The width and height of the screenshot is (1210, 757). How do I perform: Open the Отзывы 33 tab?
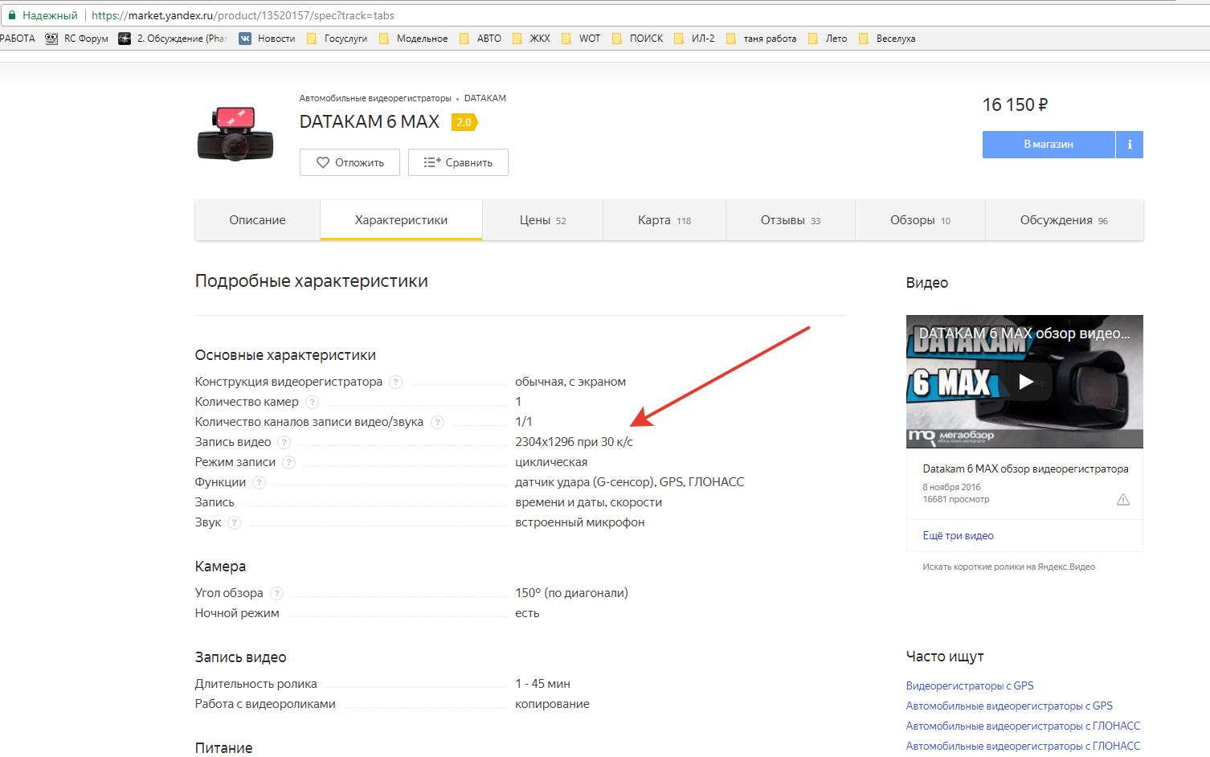[x=791, y=220]
